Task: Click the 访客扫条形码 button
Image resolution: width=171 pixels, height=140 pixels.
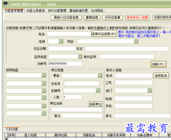Action: coord(162,17)
